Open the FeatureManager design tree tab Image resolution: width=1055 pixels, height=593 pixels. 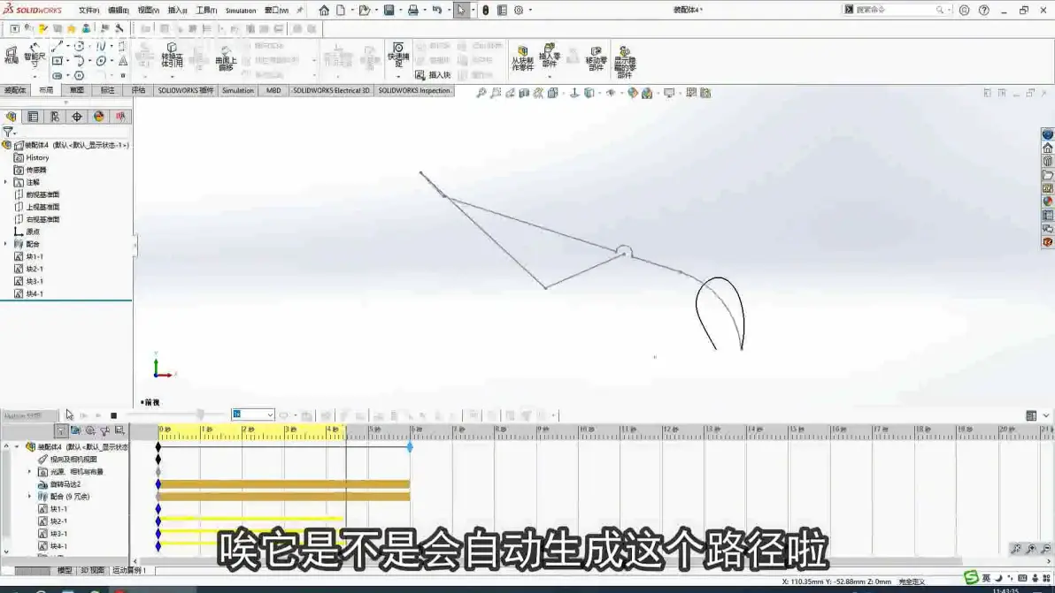(11, 116)
